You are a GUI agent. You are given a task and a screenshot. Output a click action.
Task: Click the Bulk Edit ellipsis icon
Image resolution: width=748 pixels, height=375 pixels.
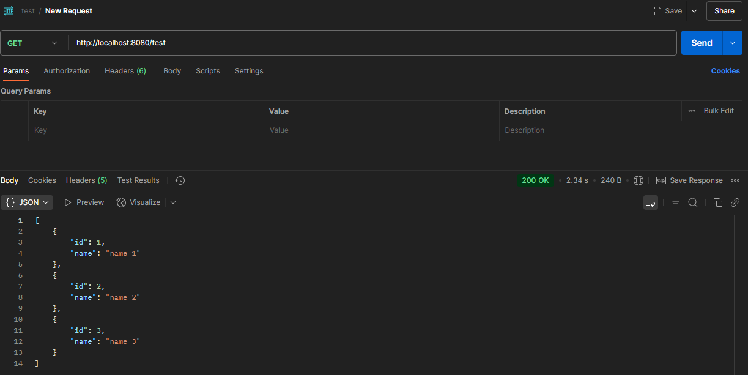[x=692, y=111]
